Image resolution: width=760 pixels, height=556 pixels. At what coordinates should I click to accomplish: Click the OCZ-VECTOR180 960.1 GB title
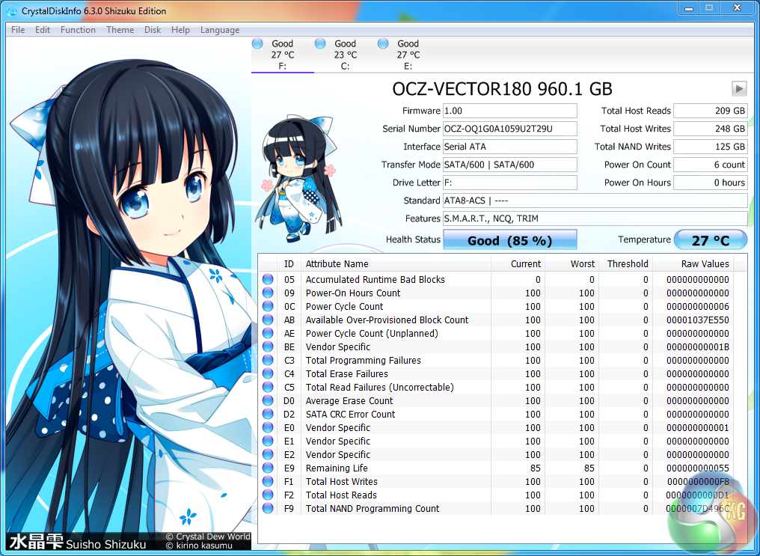(x=502, y=89)
